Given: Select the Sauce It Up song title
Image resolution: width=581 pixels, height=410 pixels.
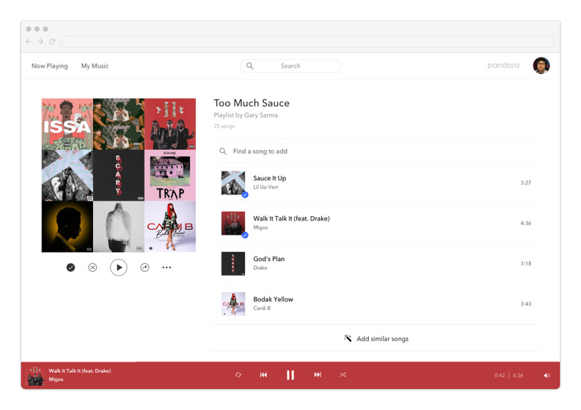Looking at the screenshot, I should (x=270, y=178).
